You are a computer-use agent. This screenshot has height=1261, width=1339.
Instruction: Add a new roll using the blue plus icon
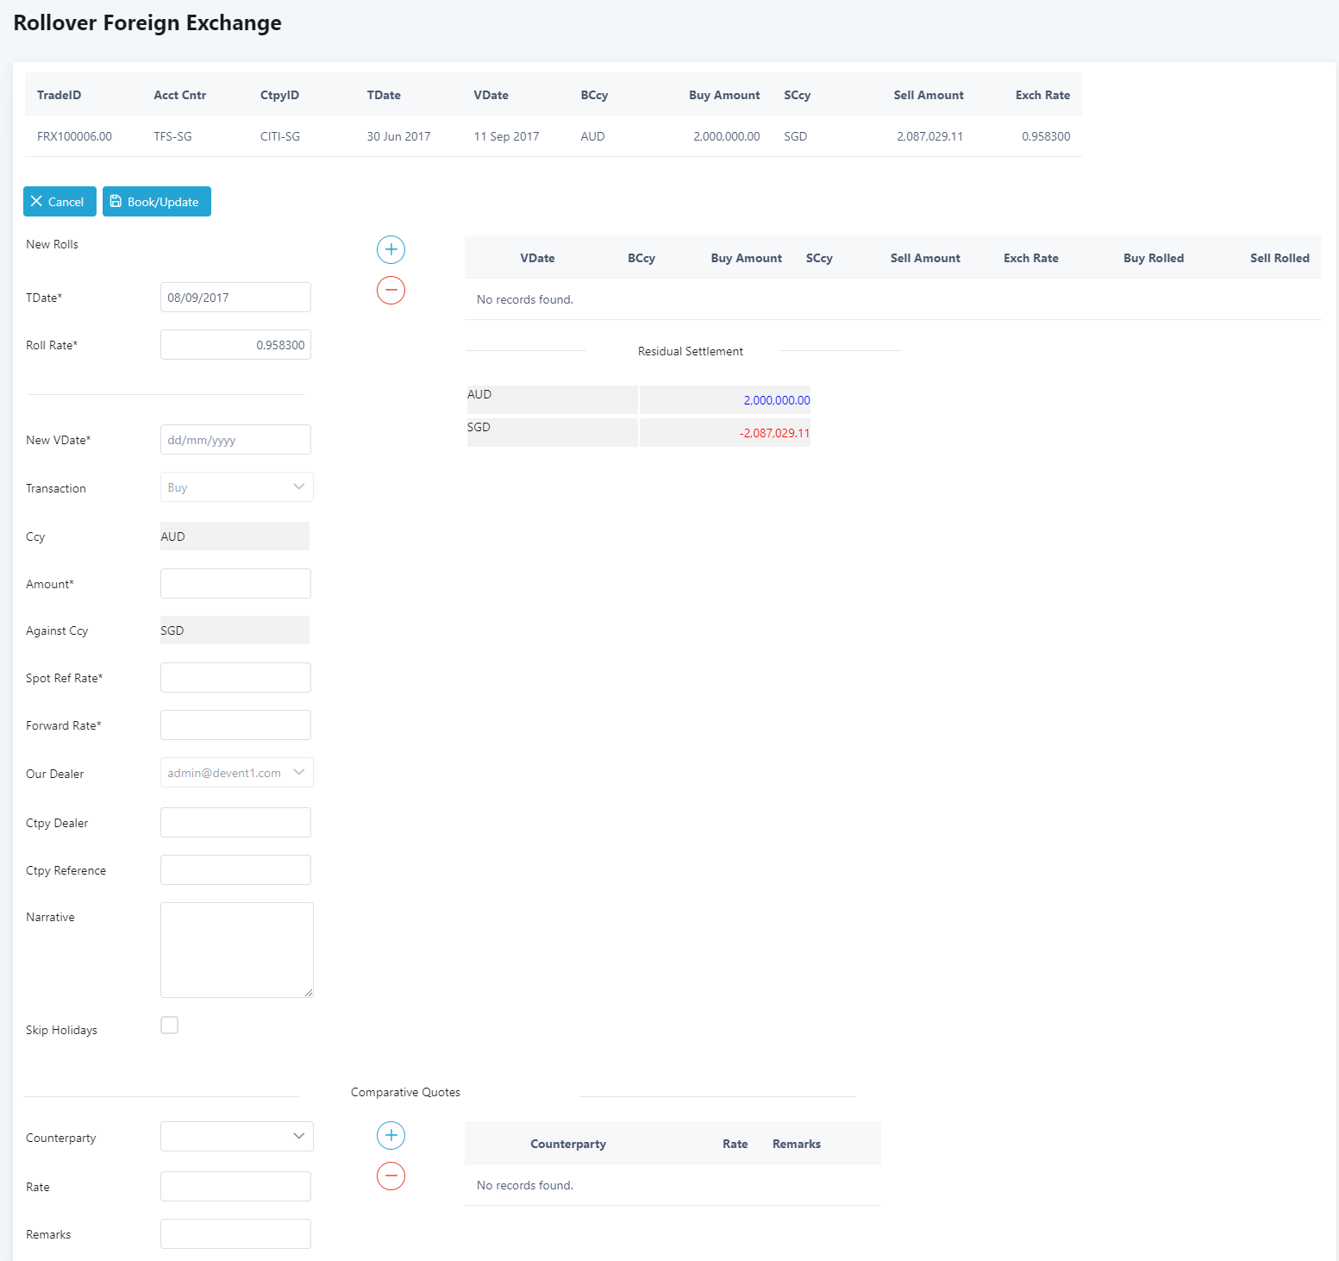coord(391,249)
